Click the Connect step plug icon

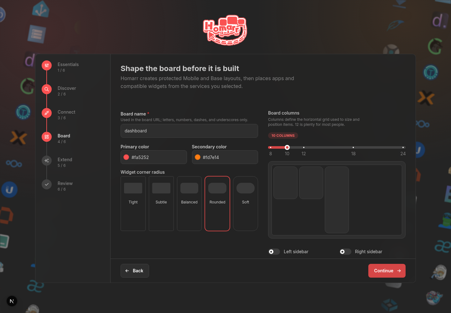47,113
